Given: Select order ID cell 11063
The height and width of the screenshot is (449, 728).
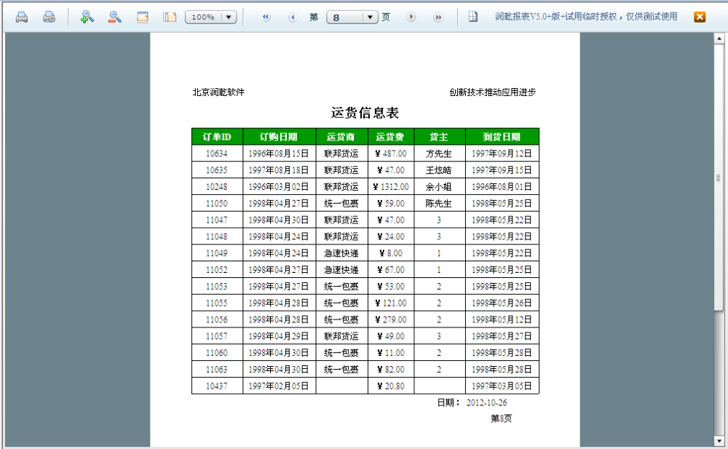Looking at the screenshot, I should (217, 370).
